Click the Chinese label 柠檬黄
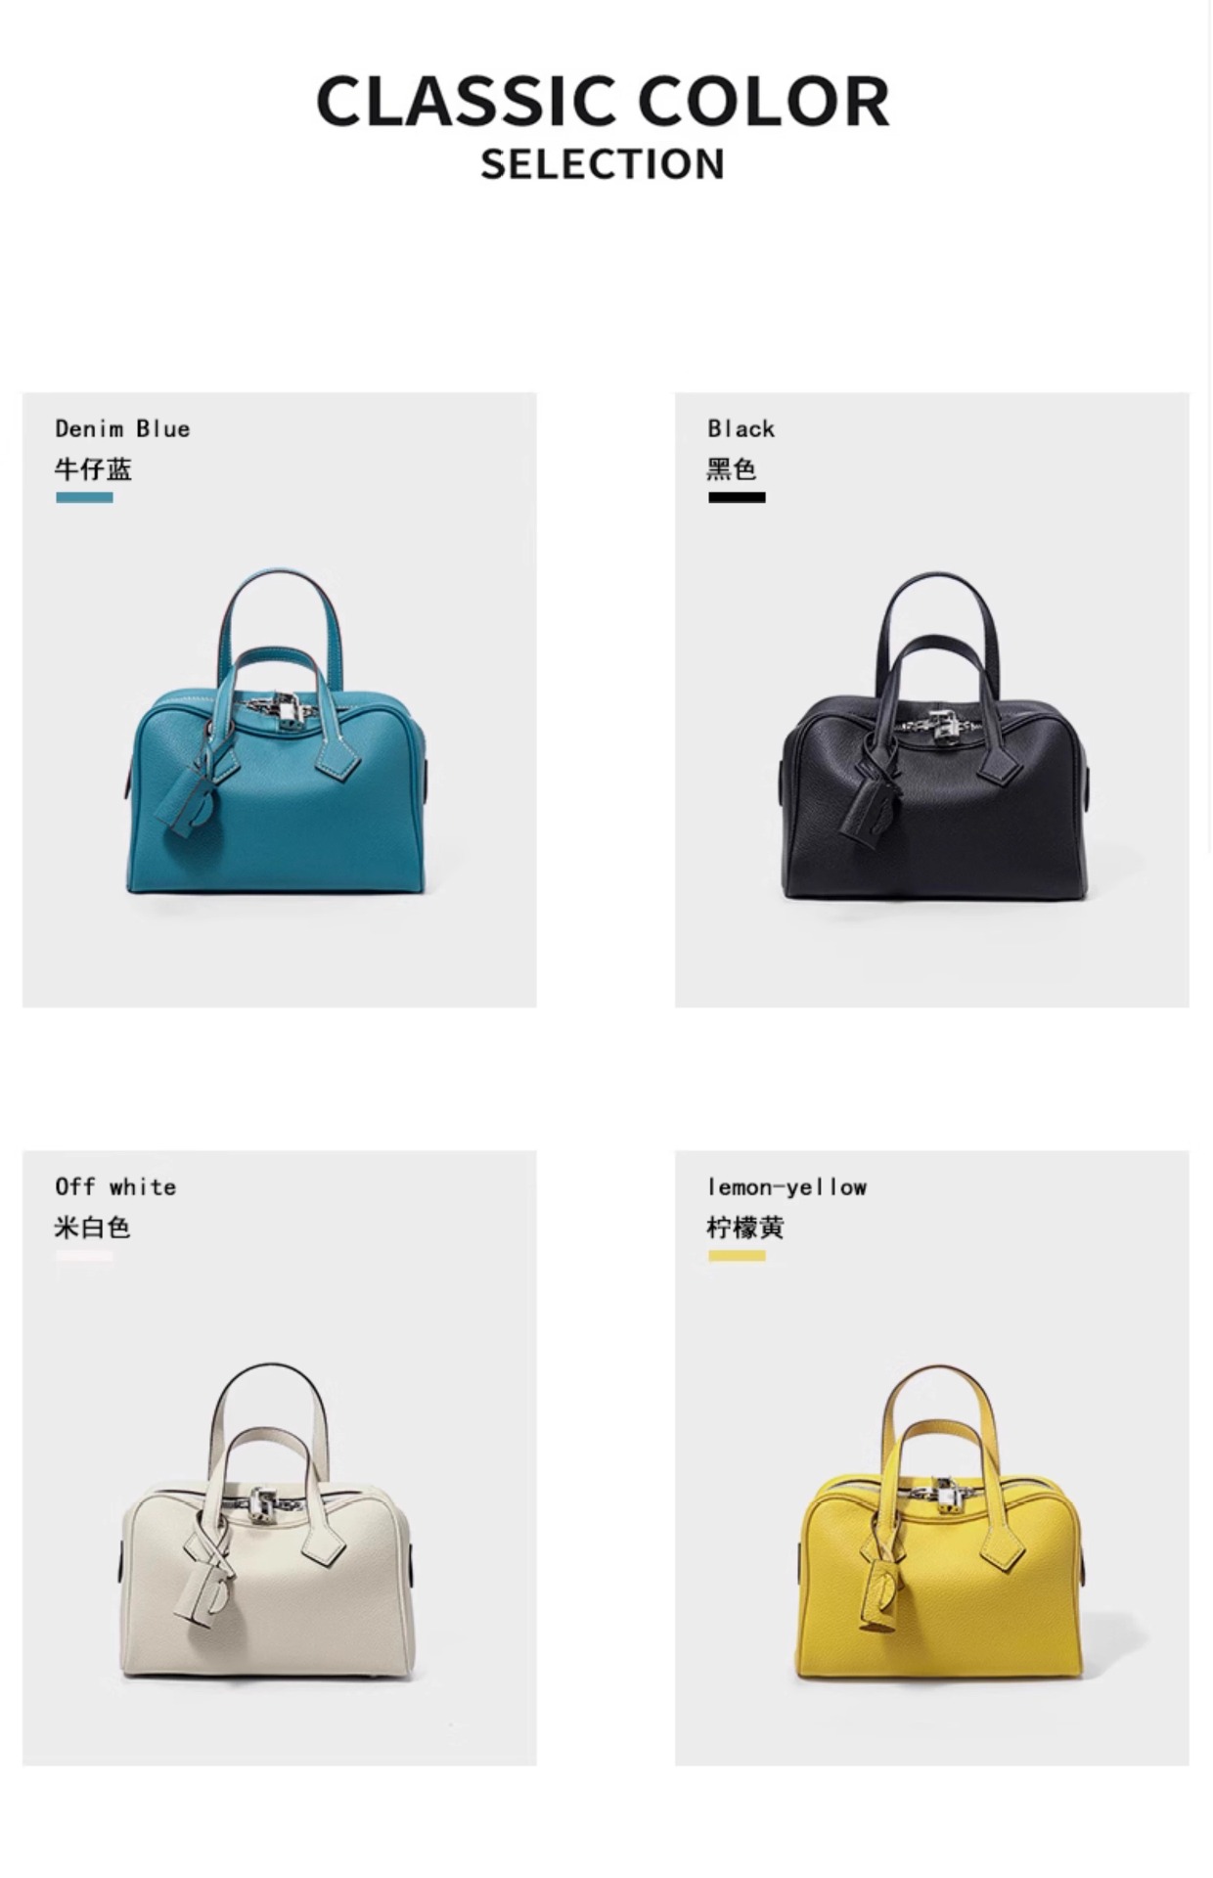The height and width of the screenshot is (1878, 1213). [x=745, y=1228]
